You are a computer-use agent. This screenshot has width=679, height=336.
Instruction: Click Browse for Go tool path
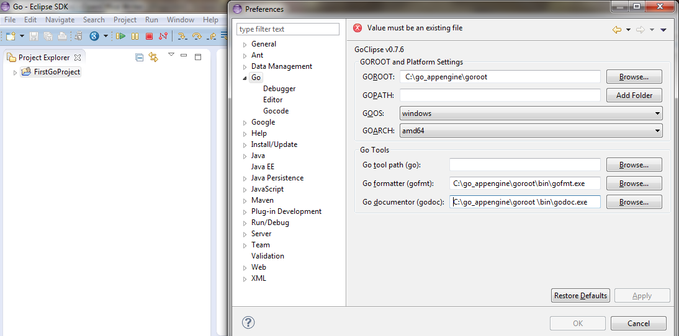click(634, 165)
